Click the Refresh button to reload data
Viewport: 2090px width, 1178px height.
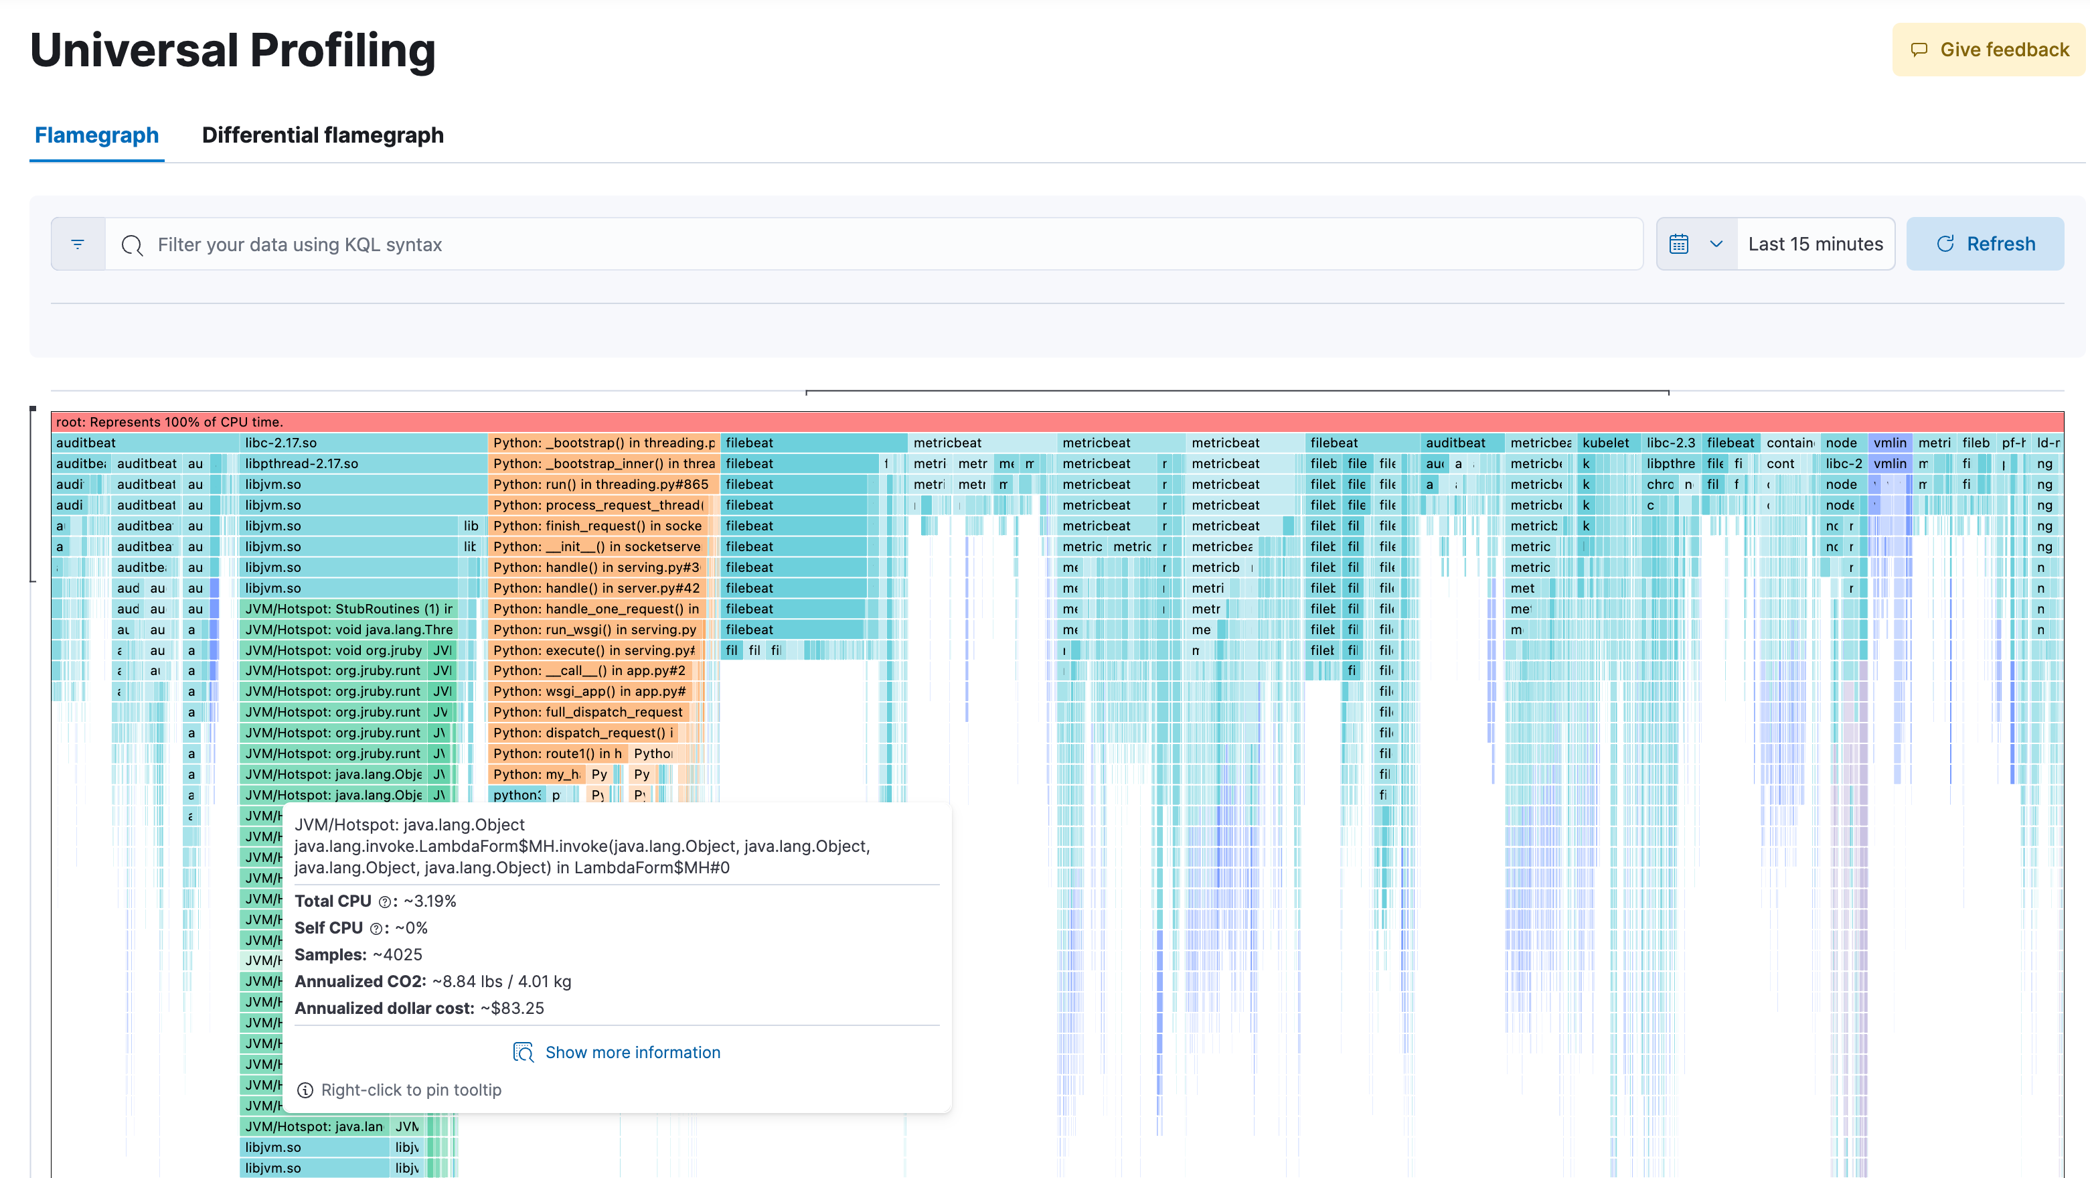[x=1988, y=244]
